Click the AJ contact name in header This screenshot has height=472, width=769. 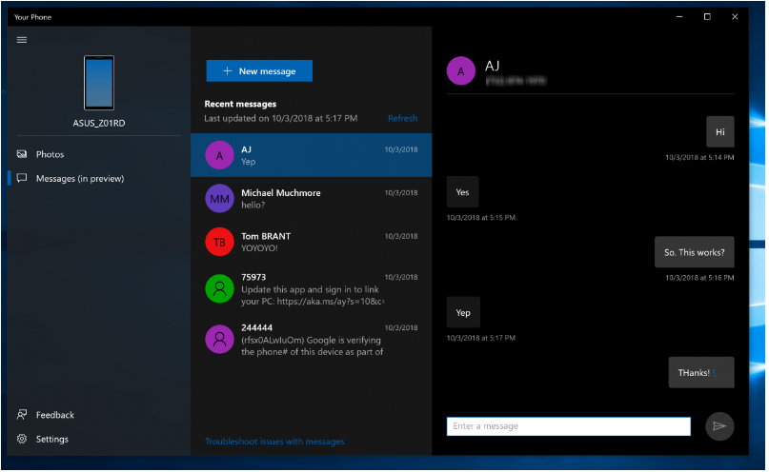[493, 66]
